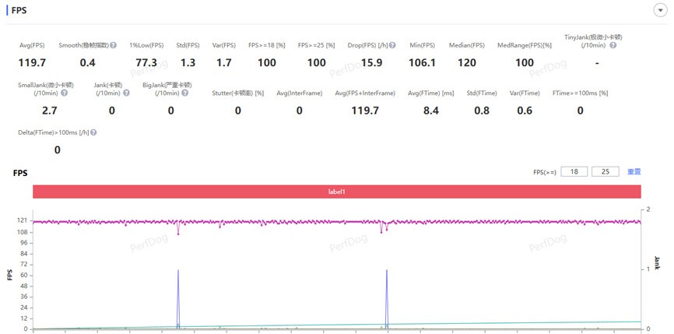Click the Avg(FPS+InterFrame) label
This screenshot has height=334, width=674.
click(x=365, y=93)
